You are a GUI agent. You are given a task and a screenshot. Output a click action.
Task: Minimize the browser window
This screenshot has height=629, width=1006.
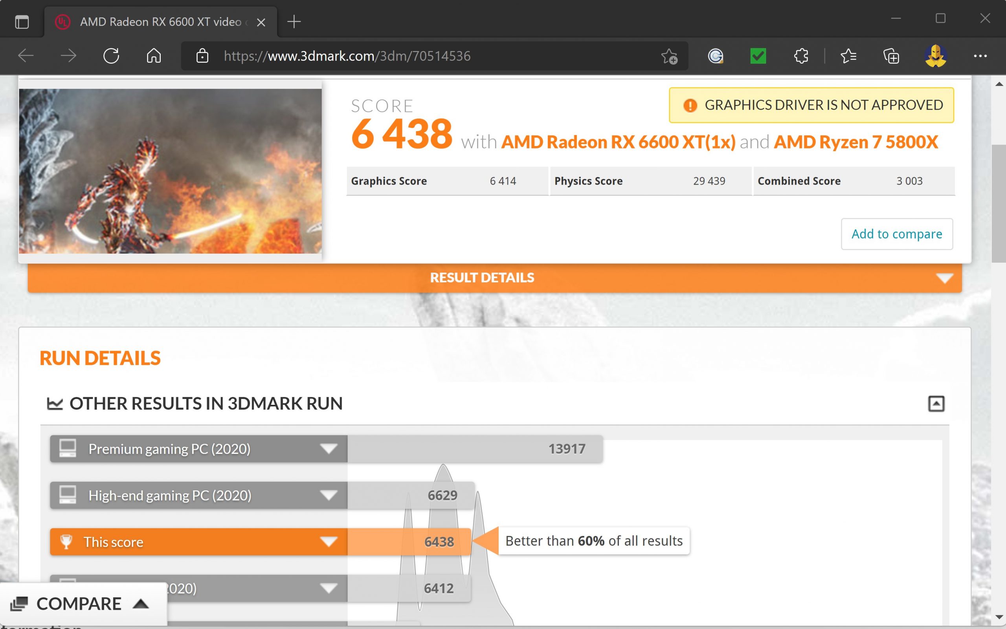pos(896,19)
